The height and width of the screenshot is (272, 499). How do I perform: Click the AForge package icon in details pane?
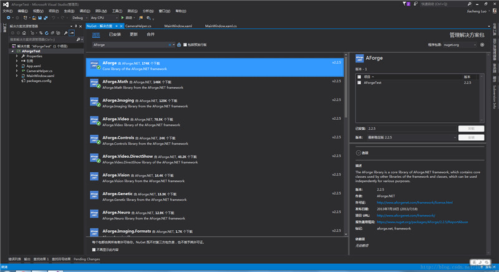click(360, 58)
